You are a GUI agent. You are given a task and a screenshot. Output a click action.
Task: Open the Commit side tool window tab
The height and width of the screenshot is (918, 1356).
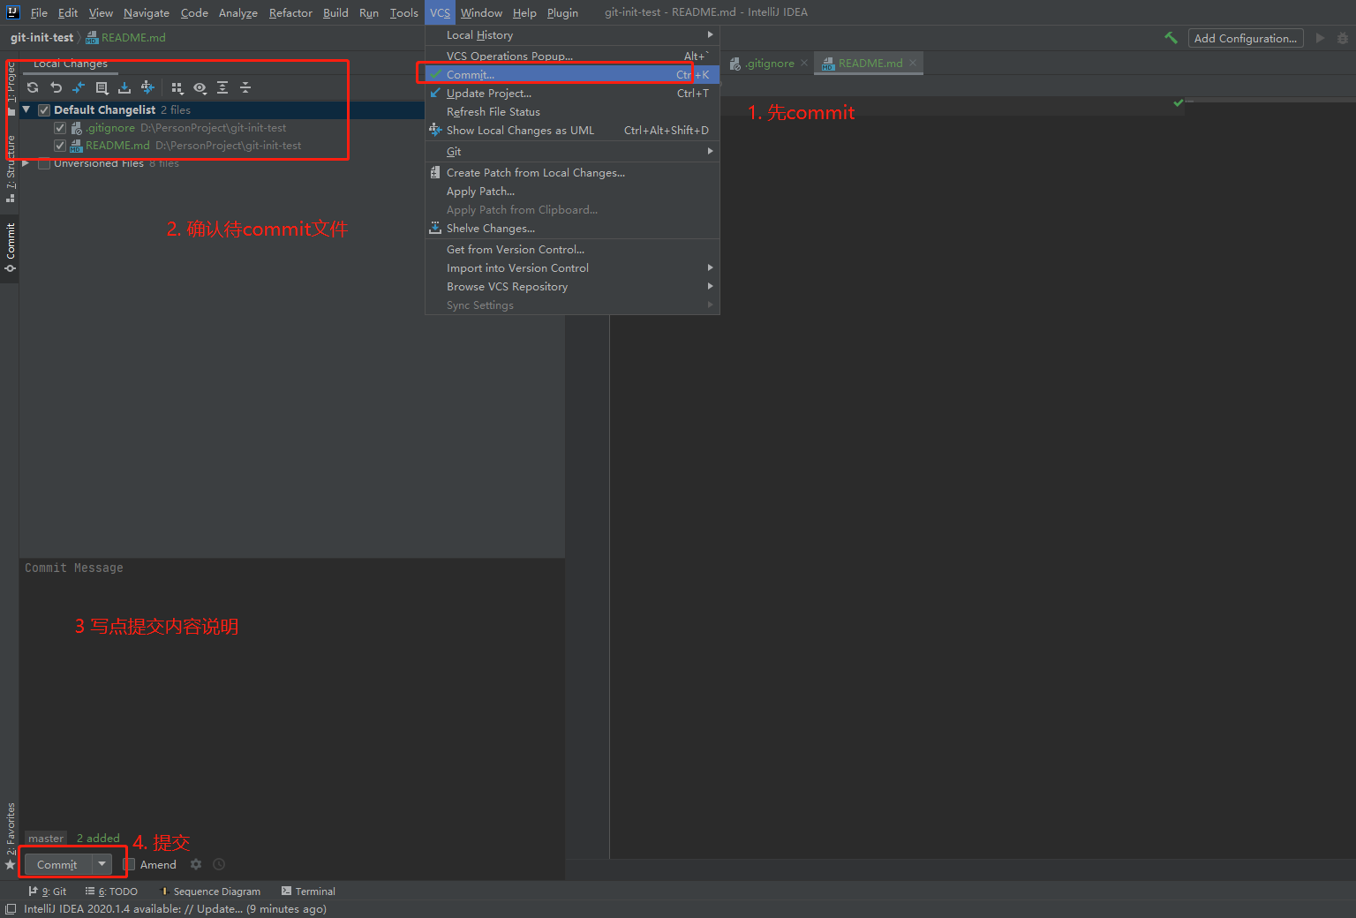click(10, 247)
